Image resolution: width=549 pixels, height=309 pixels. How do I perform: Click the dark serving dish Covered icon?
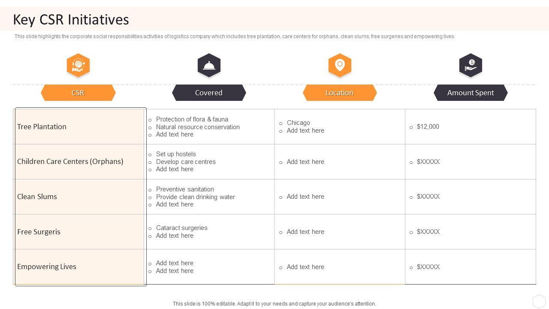pyautogui.click(x=209, y=65)
